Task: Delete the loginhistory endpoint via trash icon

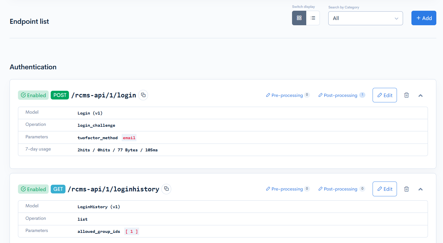Action: [x=406, y=189]
